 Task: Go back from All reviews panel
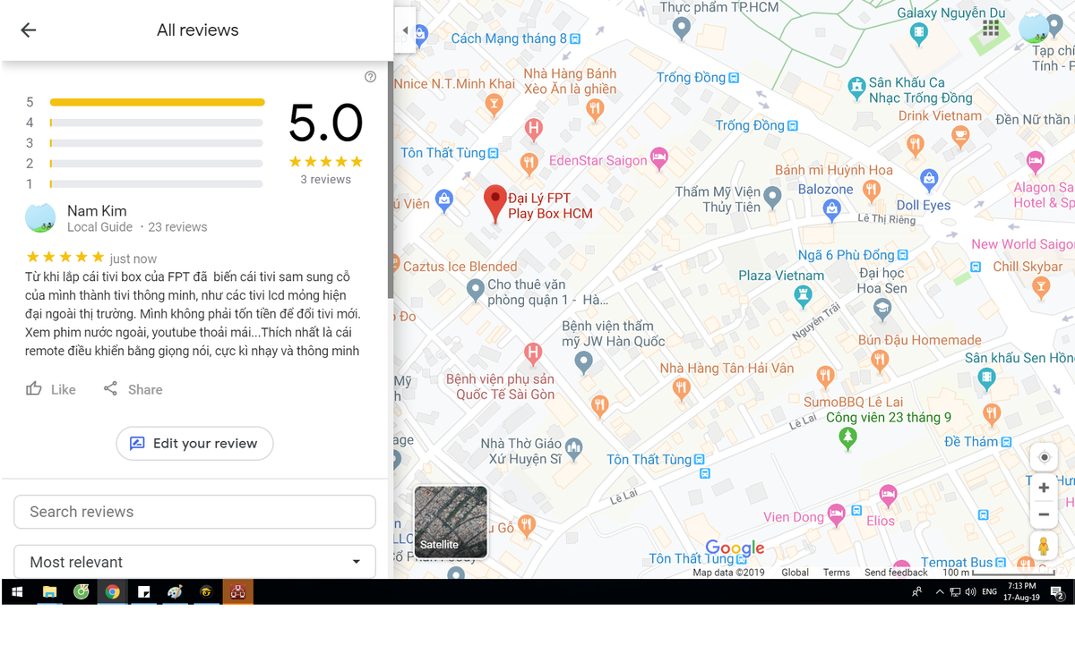(29, 30)
